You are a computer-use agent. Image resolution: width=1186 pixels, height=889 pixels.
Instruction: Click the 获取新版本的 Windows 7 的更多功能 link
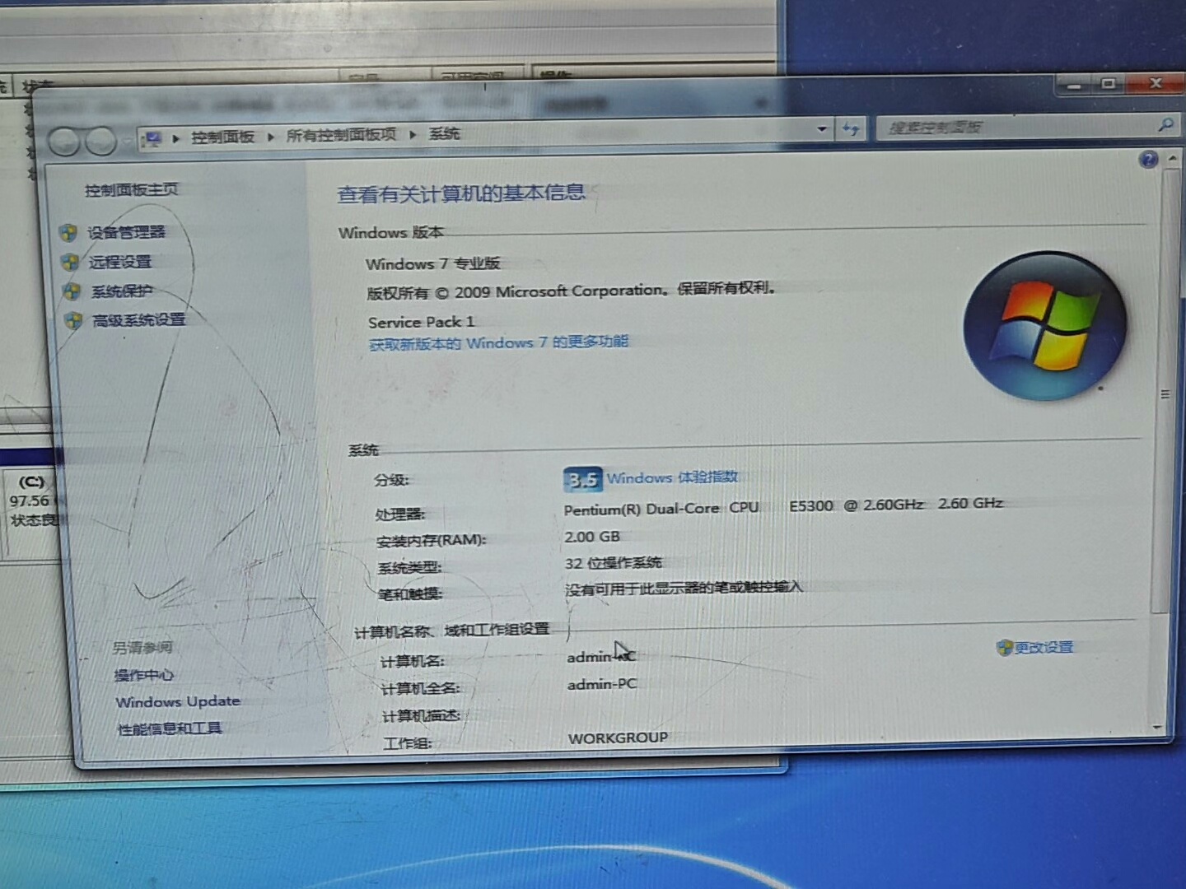(x=498, y=342)
